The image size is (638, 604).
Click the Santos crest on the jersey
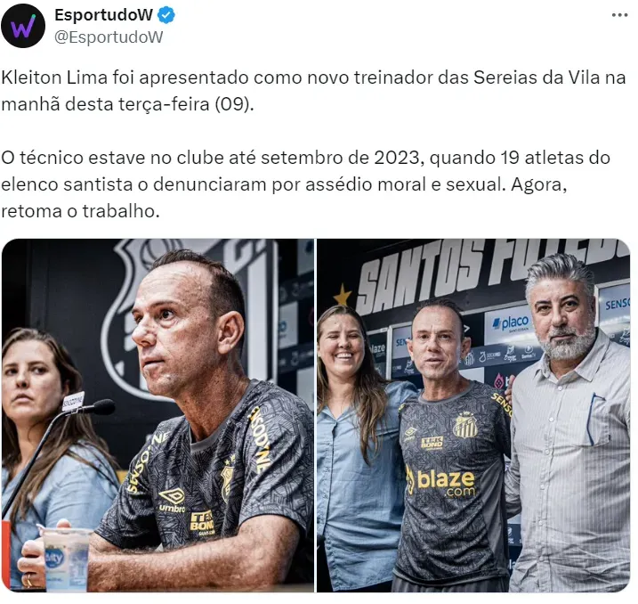(464, 425)
